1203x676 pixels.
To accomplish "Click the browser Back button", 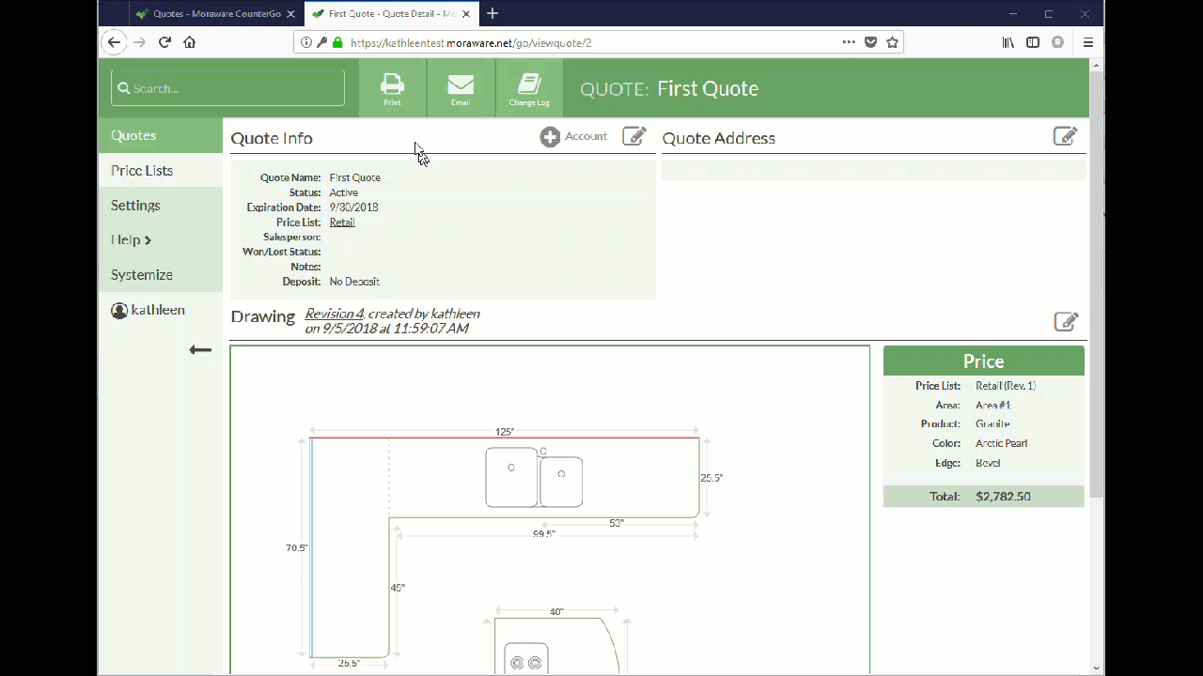I will (x=114, y=42).
